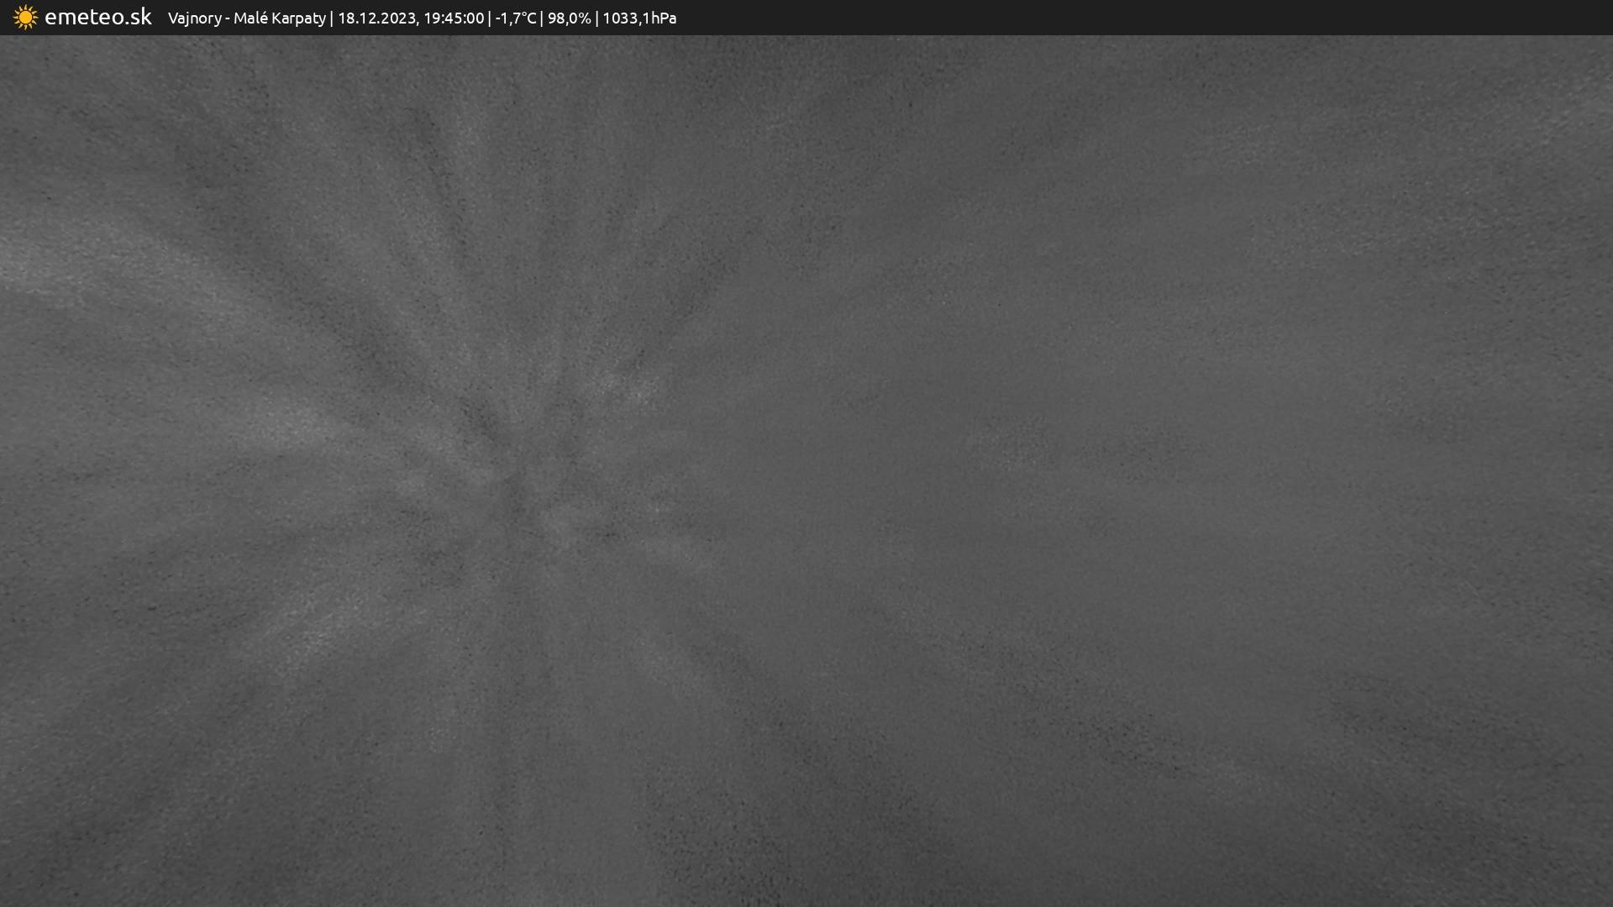The image size is (1613, 907).
Task: Click the separator pipe before 1033,1hPa
Action: tap(597, 18)
